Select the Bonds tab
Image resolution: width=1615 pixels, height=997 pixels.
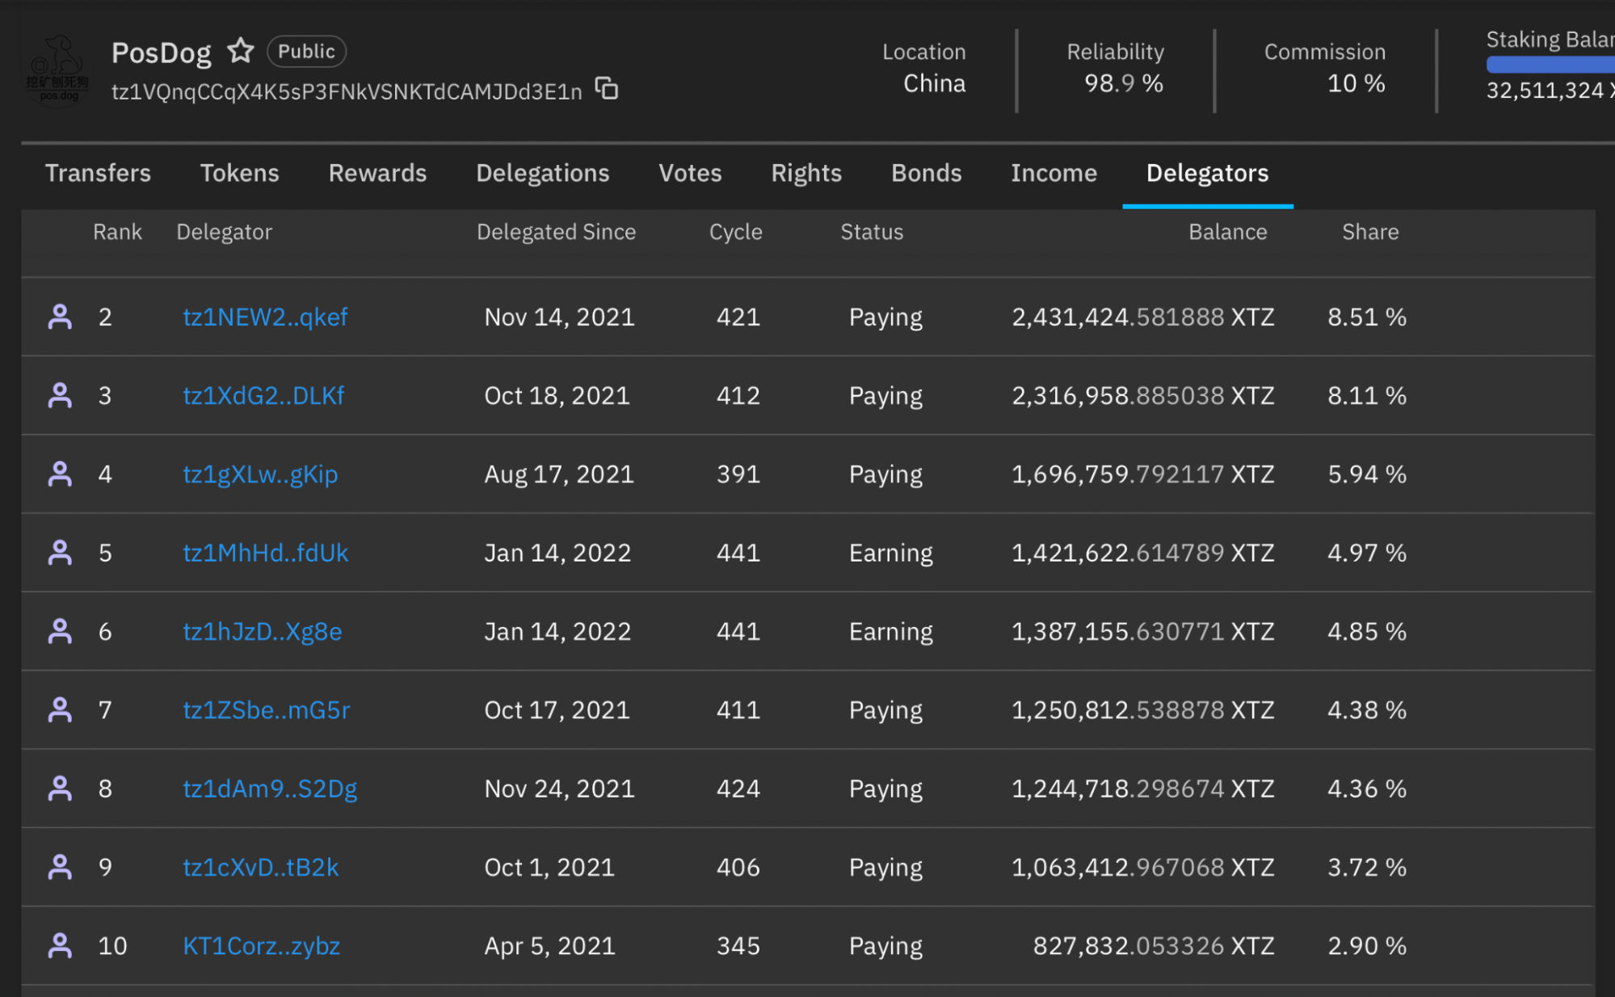tap(926, 173)
